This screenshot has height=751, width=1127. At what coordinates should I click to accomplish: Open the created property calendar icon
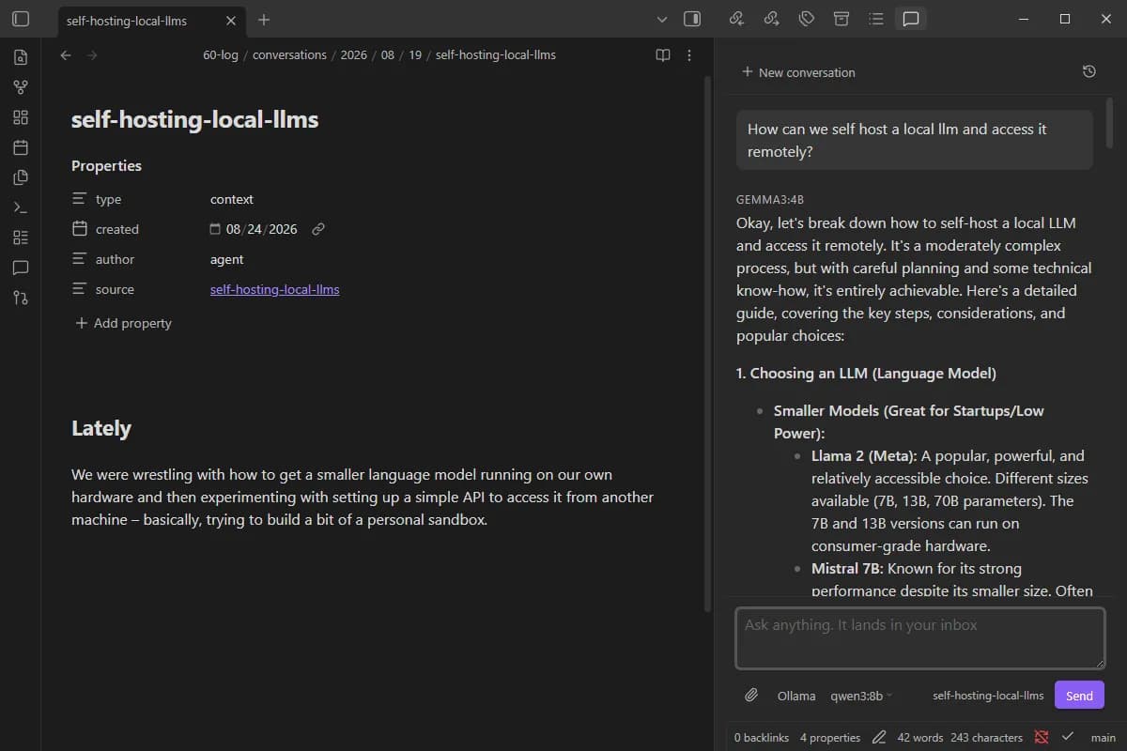[80, 229]
